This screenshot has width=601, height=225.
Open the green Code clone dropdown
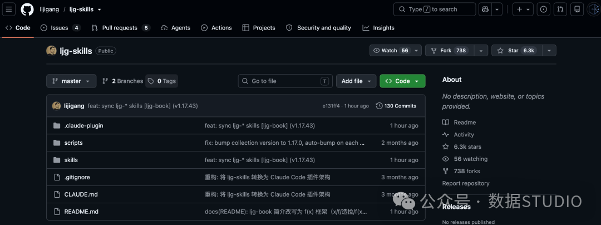[x=402, y=81]
